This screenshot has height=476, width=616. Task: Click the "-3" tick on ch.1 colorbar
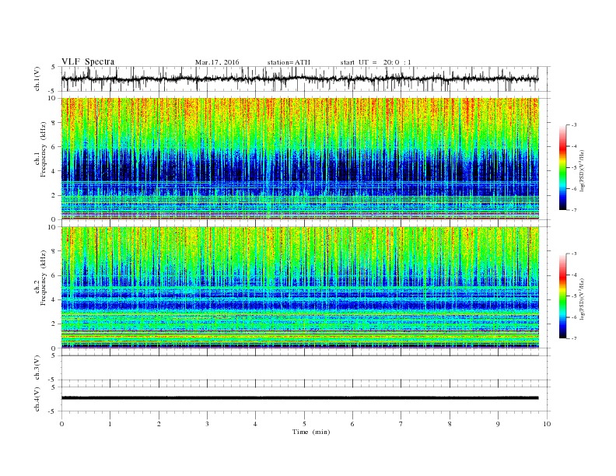pyautogui.click(x=574, y=125)
